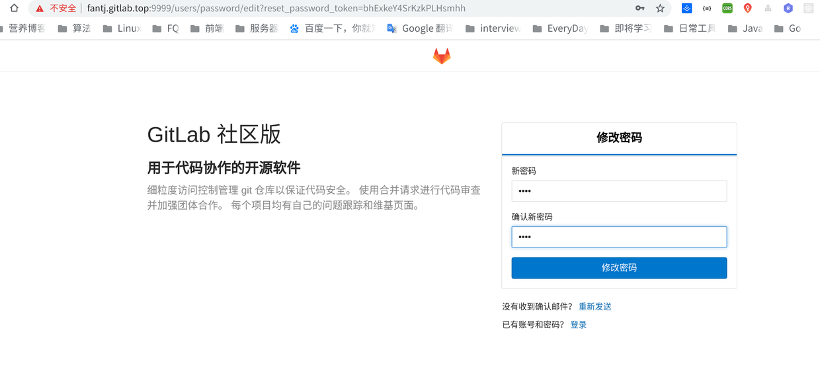Viewport: 820px width, 391px height.
Task: Open the EveryDay bookmark folder
Action: pos(560,28)
